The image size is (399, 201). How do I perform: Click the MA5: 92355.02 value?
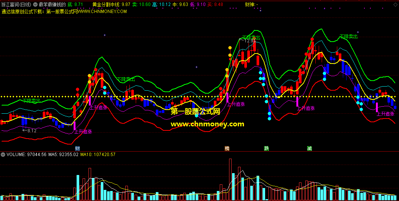coord(63,154)
